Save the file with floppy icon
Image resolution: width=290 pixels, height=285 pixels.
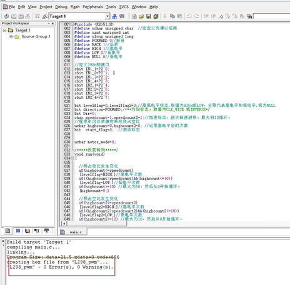coord(149,16)
